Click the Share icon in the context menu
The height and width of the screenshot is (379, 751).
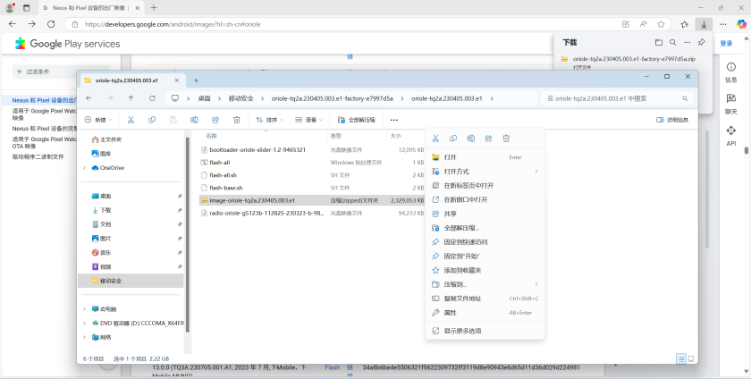point(488,139)
